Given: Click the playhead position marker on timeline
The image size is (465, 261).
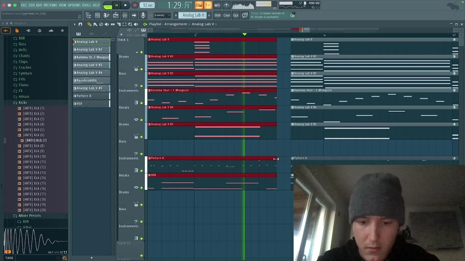Looking at the screenshot, I should [244, 34].
